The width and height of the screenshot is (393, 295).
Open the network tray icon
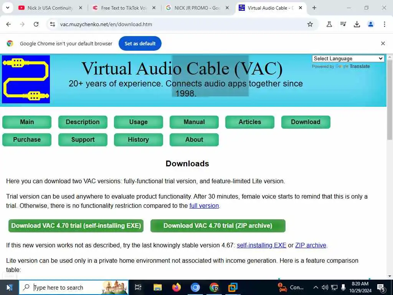pyautogui.click(x=334, y=287)
